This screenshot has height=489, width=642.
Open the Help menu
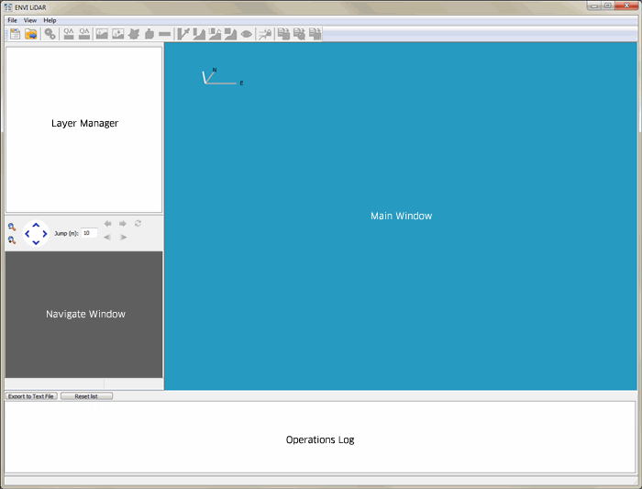coord(50,20)
